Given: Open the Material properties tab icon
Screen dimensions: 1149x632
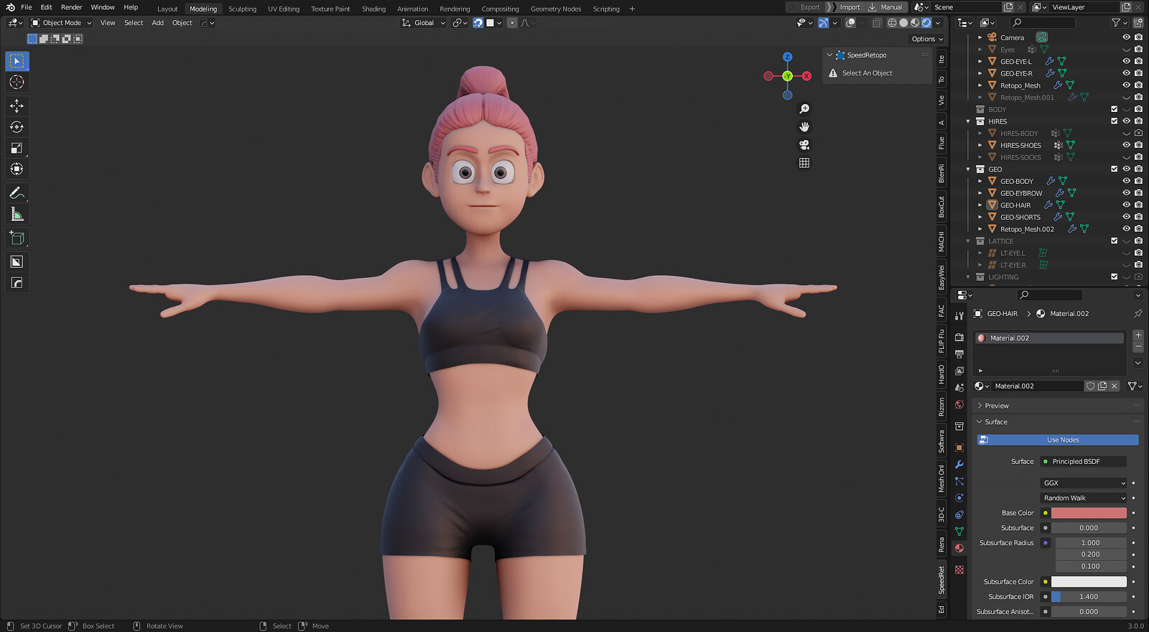Looking at the screenshot, I should coord(959,548).
